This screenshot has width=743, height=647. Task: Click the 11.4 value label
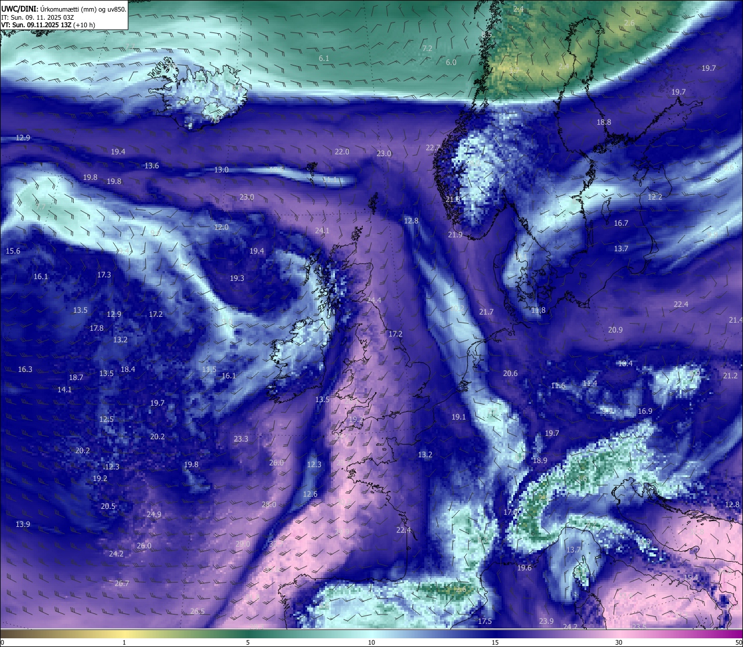[590, 384]
